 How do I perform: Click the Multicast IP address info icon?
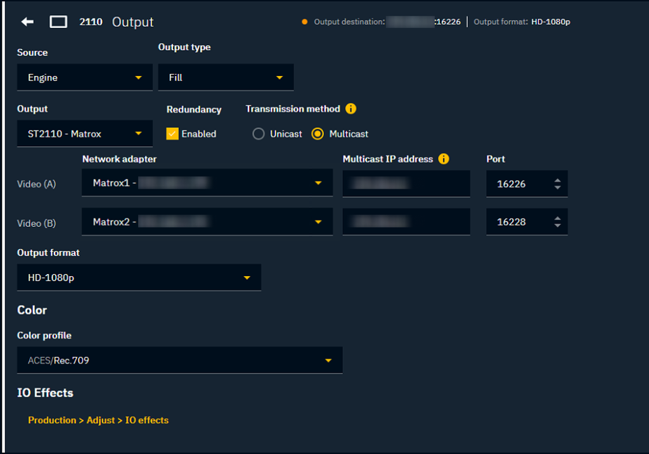coord(444,159)
